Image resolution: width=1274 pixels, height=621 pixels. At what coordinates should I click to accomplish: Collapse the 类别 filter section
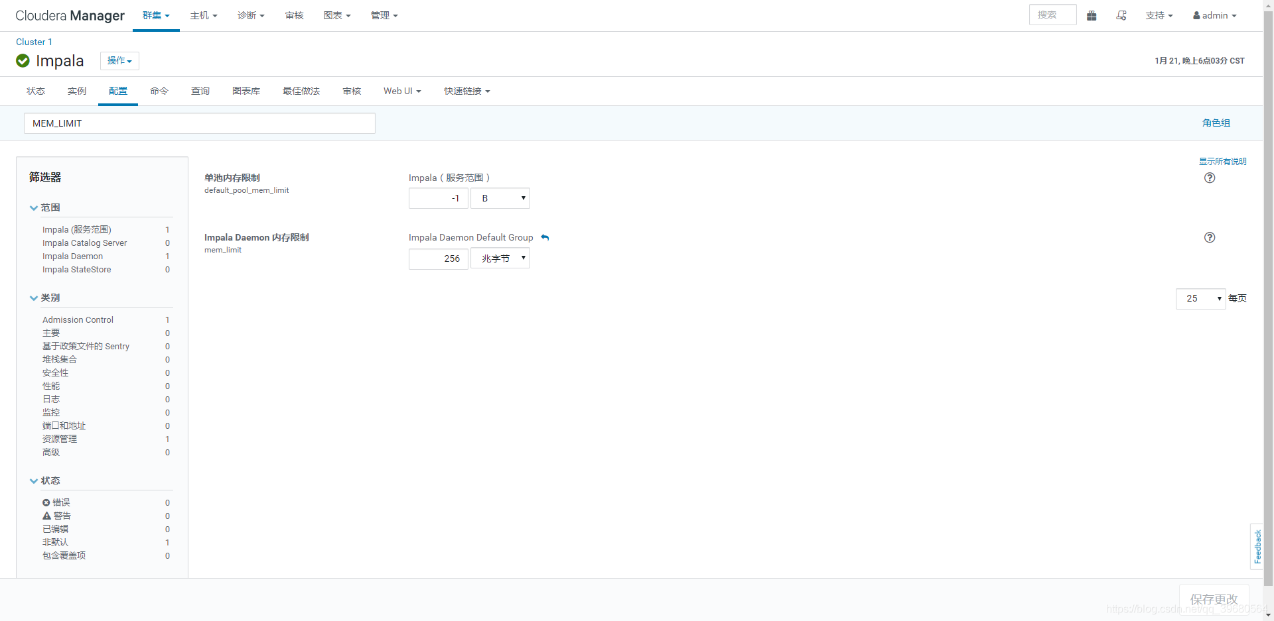pyautogui.click(x=45, y=298)
